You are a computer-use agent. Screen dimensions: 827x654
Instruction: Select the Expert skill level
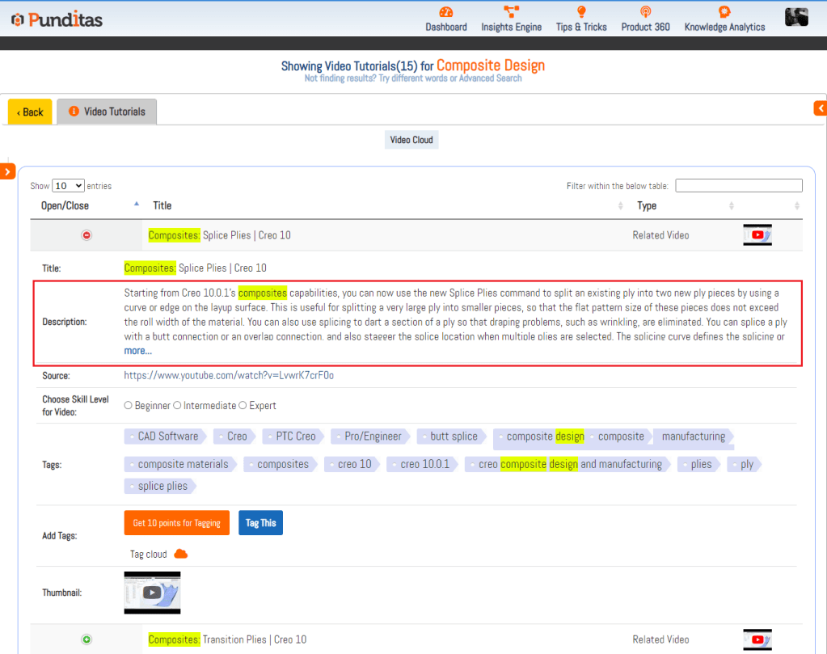pyautogui.click(x=243, y=406)
